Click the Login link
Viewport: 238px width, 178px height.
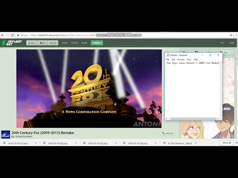[232, 43]
